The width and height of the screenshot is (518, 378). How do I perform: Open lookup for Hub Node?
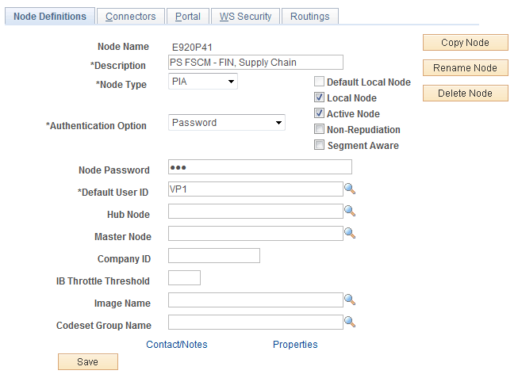[350, 212]
